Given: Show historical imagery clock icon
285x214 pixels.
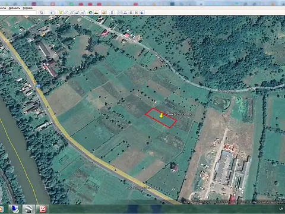Looking at the screenshot, I should pos(90,12).
